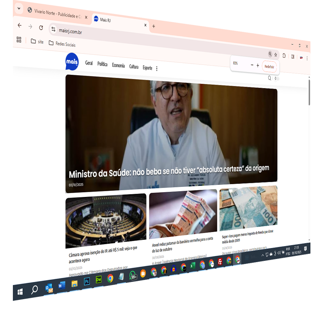Image resolution: width=312 pixels, height=312 pixels.
Task: Bookmark this page with the star icon
Action: tap(276, 55)
